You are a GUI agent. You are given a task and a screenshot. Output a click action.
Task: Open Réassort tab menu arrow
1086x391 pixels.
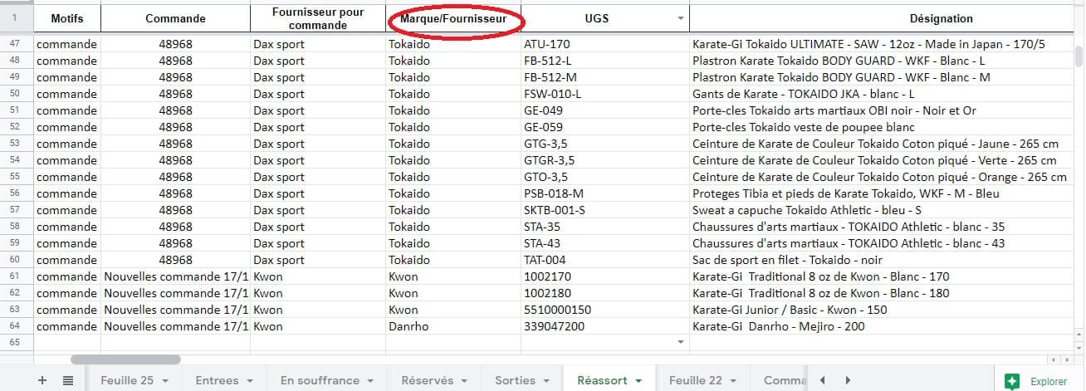pos(638,381)
